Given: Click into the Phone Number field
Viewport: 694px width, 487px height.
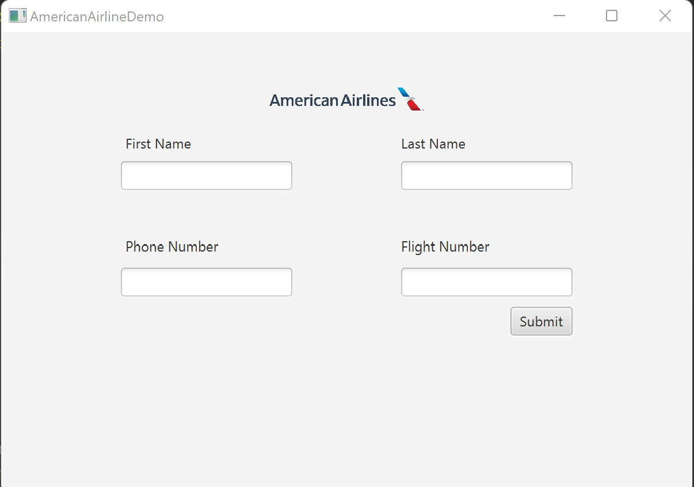Looking at the screenshot, I should 207,282.
